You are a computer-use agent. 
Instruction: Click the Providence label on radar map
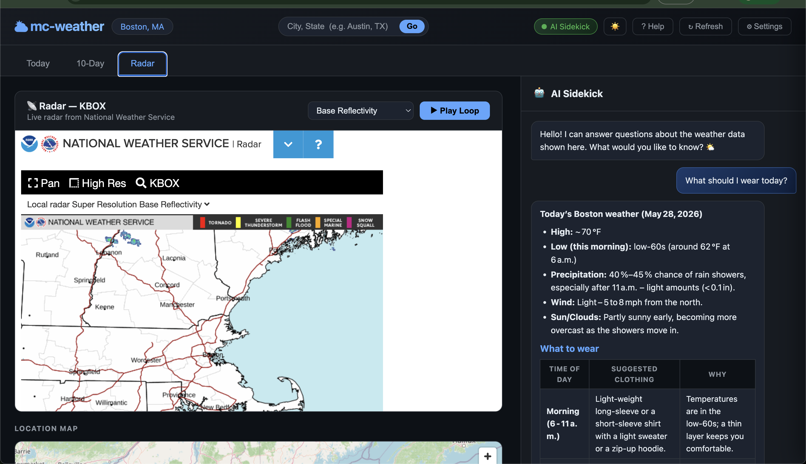click(x=179, y=395)
